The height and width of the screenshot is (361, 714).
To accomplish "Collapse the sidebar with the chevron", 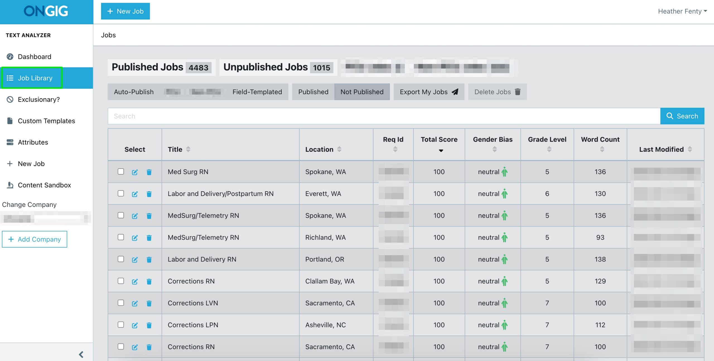I will pyautogui.click(x=81, y=355).
